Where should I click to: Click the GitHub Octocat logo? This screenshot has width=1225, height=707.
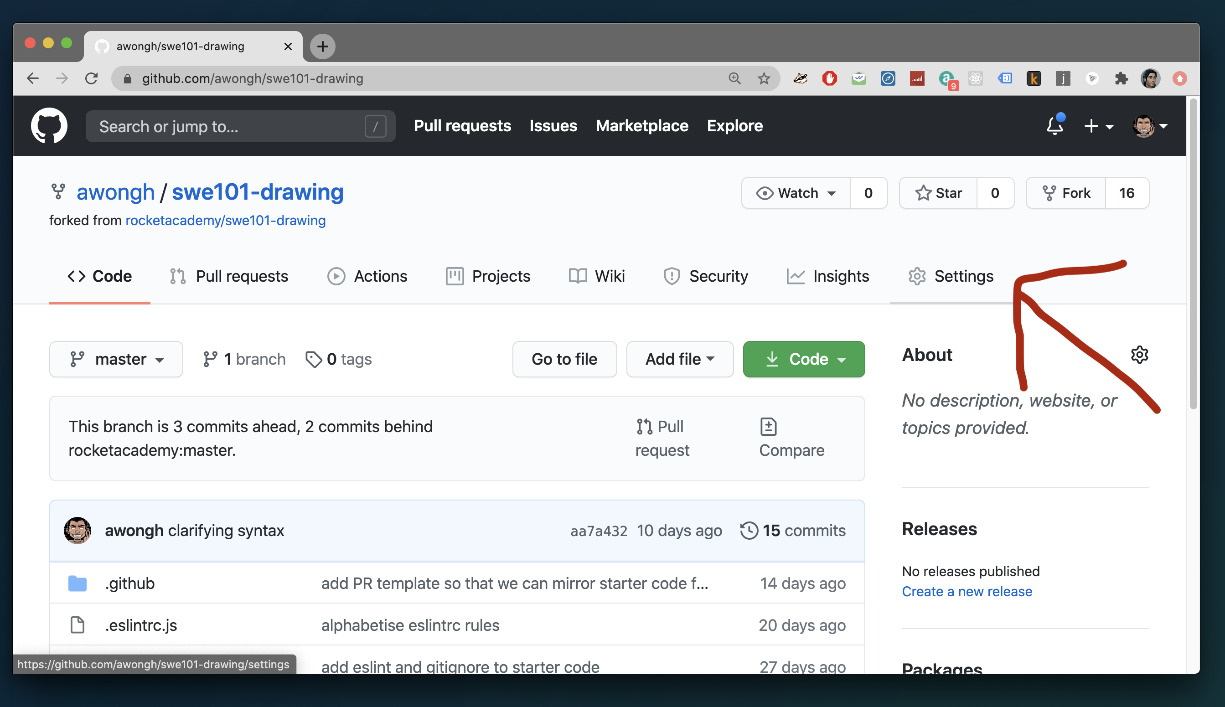(x=49, y=126)
